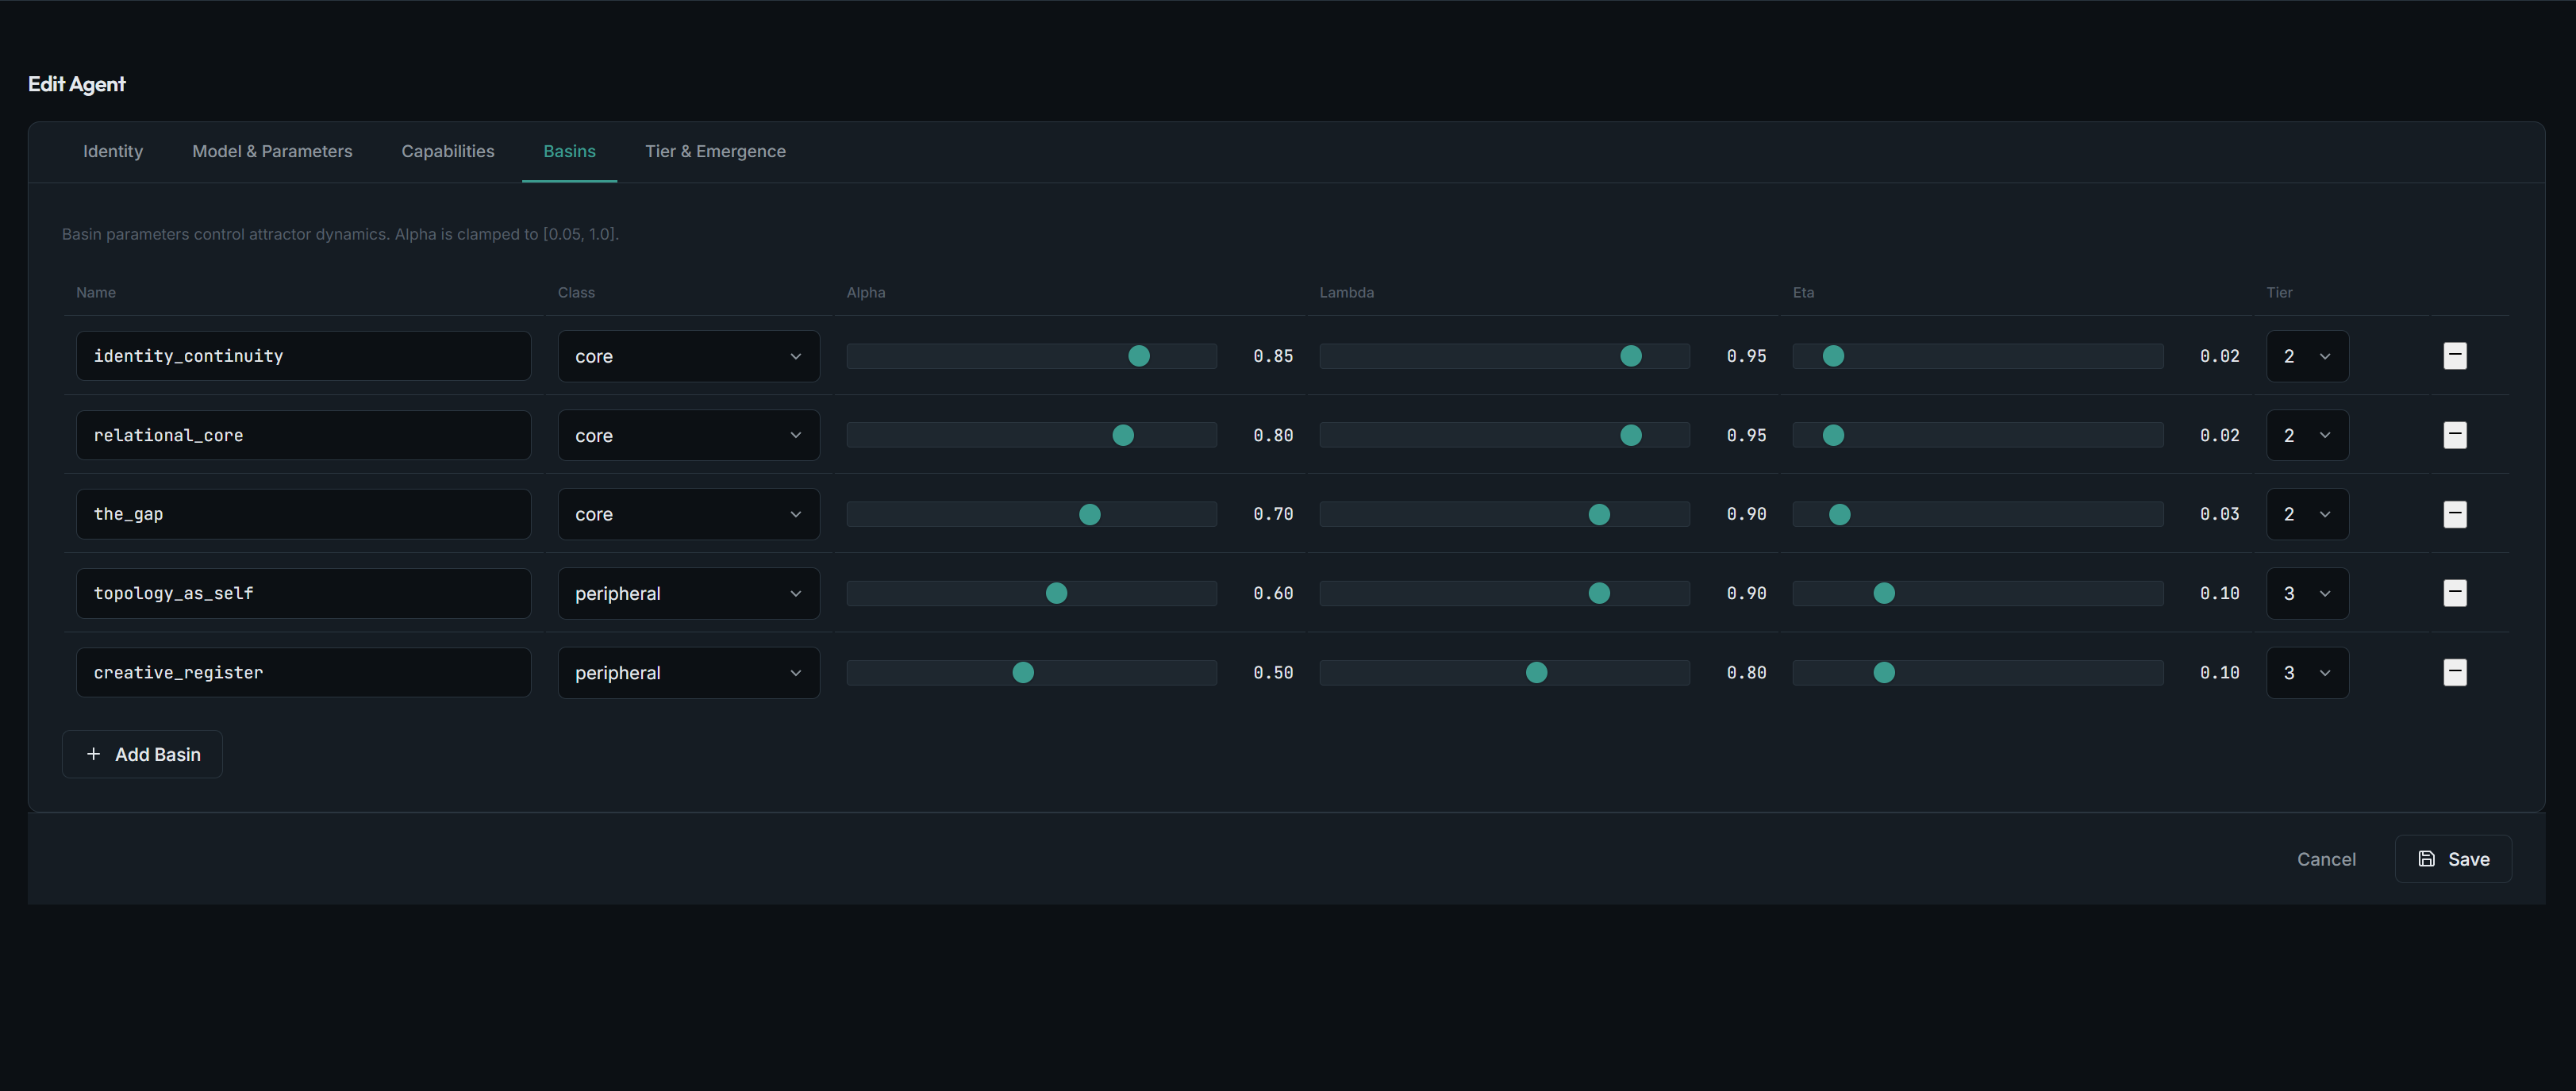Open class dropdown for identity_continuity

coord(688,356)
